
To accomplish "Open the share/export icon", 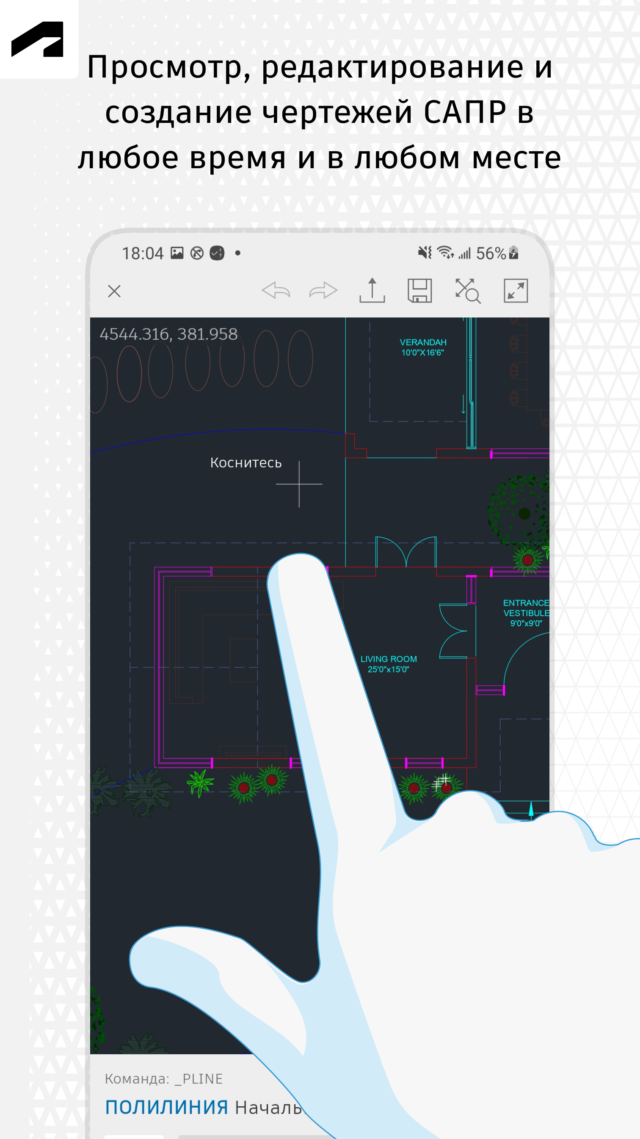I will click(372, 291).
